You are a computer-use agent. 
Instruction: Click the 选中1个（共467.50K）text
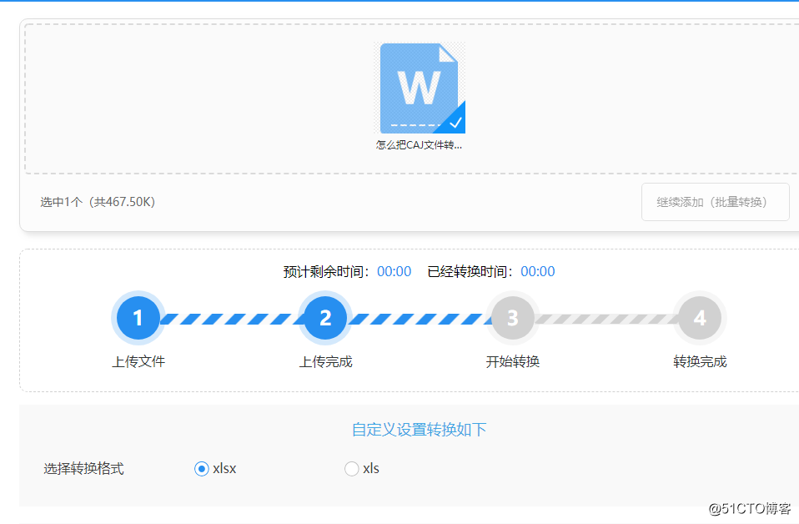click(98, 202)
